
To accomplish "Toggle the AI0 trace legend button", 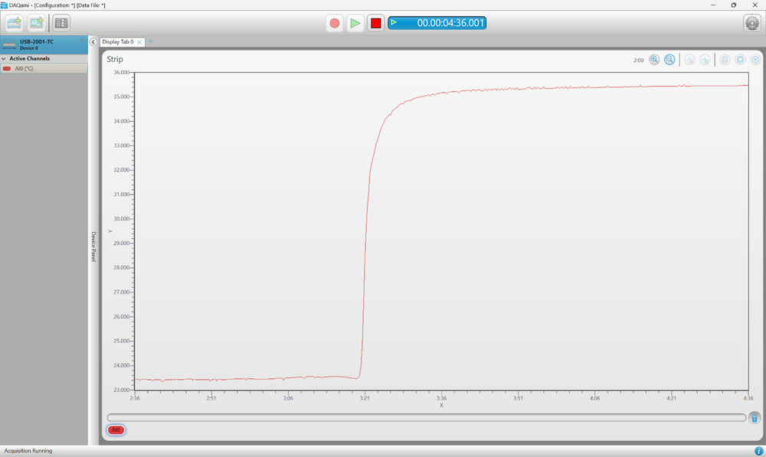I will tap(116, 430).
